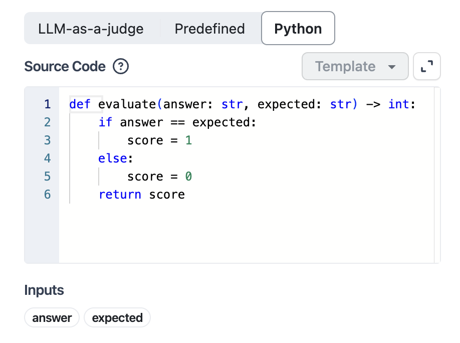Screen dimensions: 460x343
Task: Click line number 1 in the gutter
Action: (x=48, y=104)
